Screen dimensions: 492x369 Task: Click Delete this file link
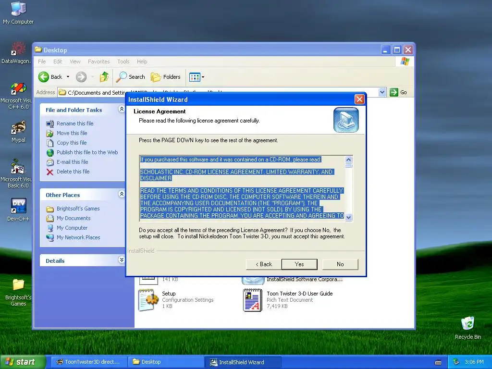click(73, 172)
